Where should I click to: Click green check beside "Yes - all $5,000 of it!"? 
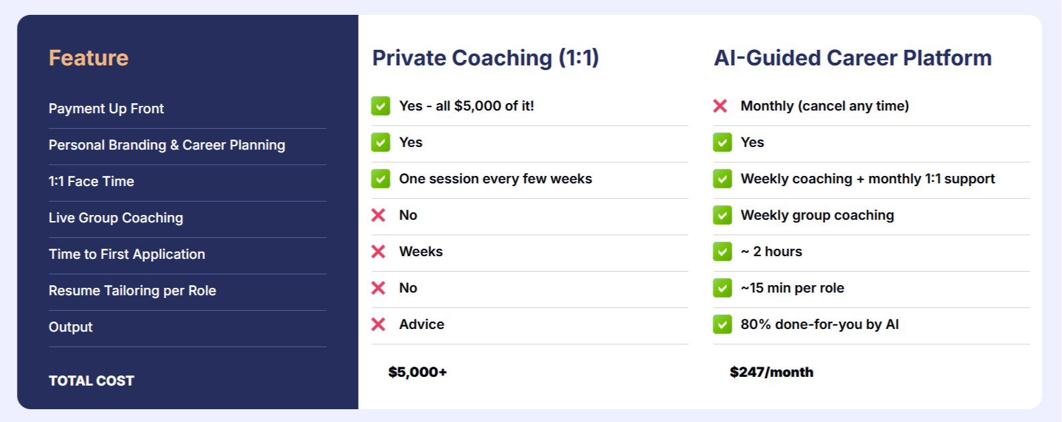380,106
